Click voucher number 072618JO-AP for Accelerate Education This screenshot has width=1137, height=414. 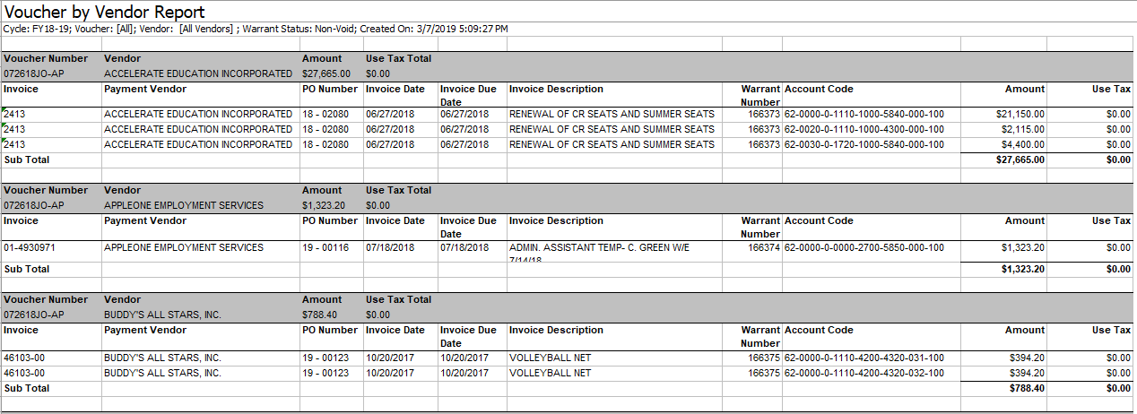(x=34, y=73)
